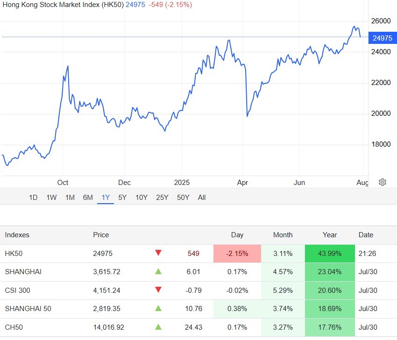The image size is (397, 340).
Task: Show All available chart history
Action: pyautogui.click(x=202, y=198)
